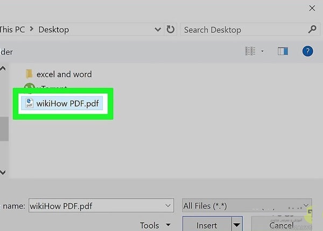323x231 pixels.
Task: Click the magnifier icon in Search Desktop
Action: click(x=312, y=30)
